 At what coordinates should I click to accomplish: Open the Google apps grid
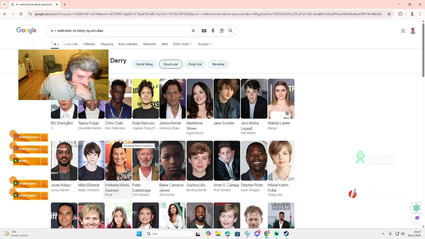403,31
